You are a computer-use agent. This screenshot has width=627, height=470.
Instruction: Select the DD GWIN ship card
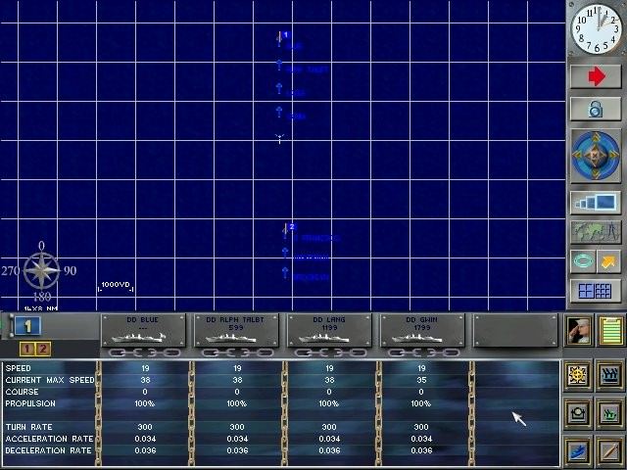pyautogui.click(x=421, y=330)
